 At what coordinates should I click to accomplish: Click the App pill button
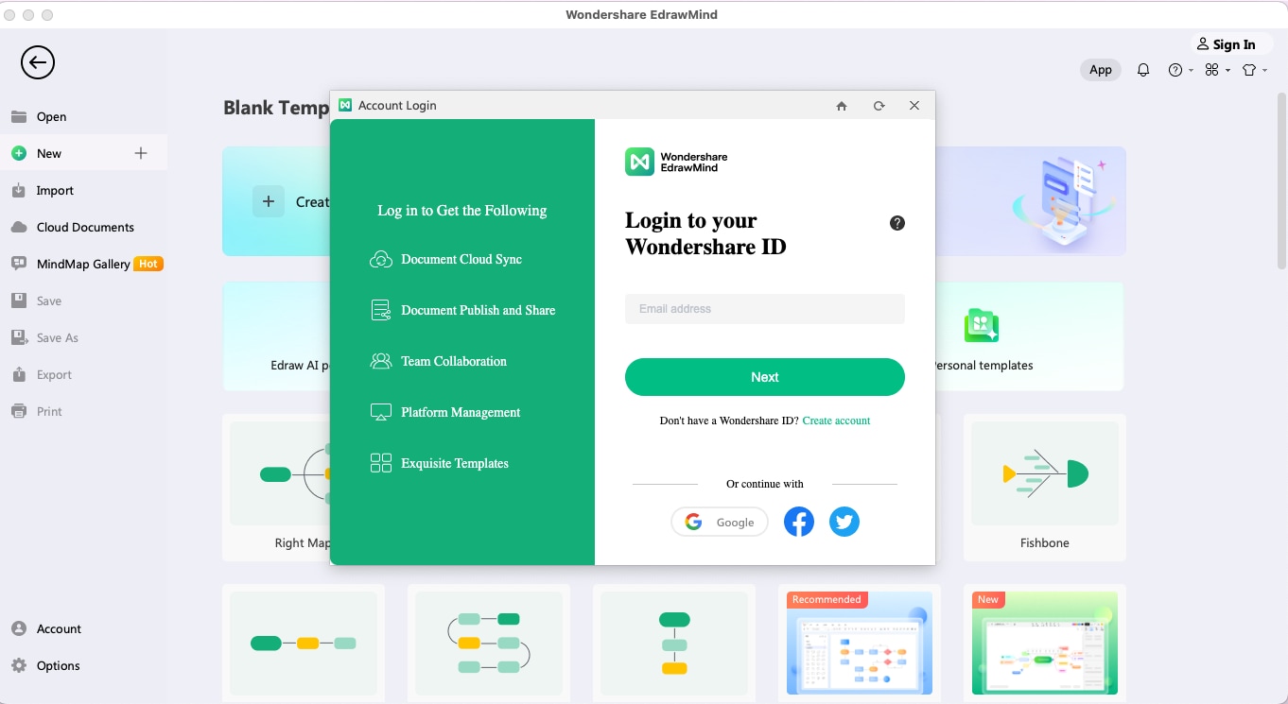pyautogui.click(x=1101, y=70)
